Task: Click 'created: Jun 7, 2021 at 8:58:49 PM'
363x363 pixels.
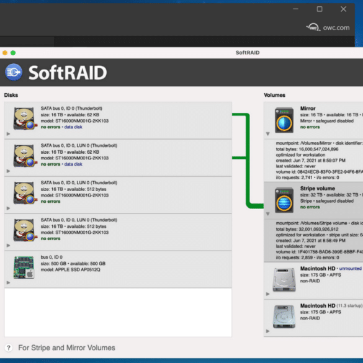Action: (310, 241)
